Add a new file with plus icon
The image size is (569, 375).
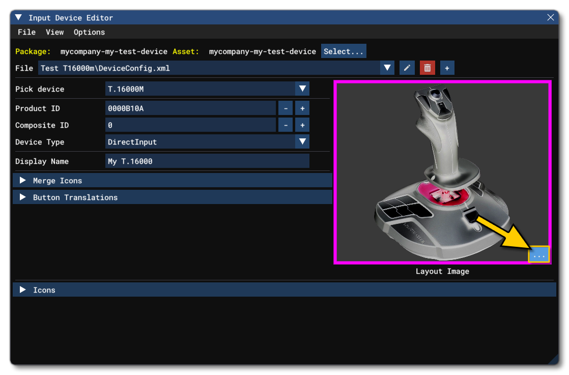pos(447,68)
